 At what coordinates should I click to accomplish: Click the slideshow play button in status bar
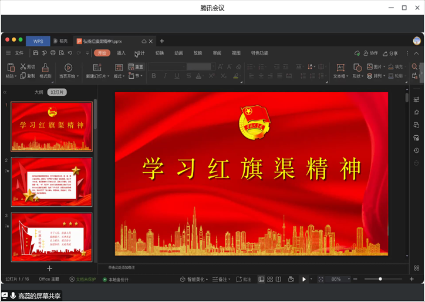pyautogui.click(x=304, y=279)
